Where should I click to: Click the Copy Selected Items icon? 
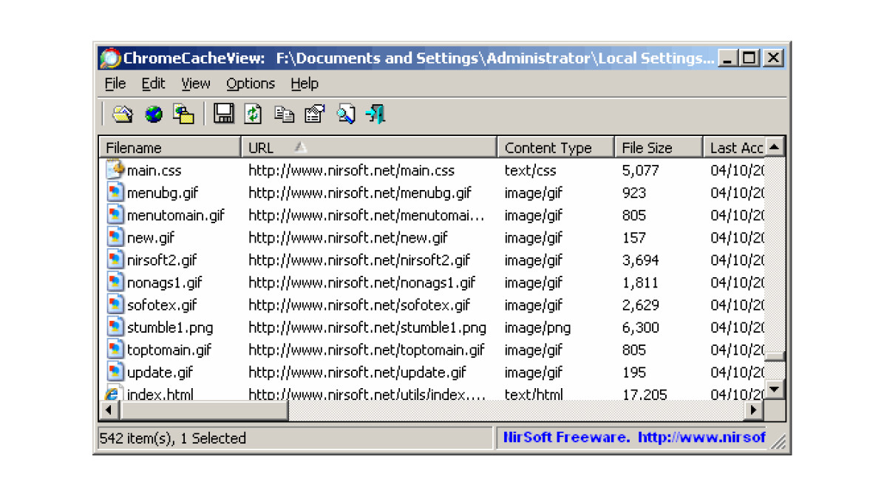click(284, 114)
